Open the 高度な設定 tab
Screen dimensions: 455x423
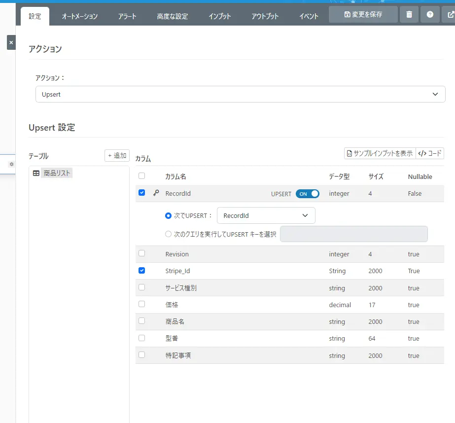click(173, 16)
